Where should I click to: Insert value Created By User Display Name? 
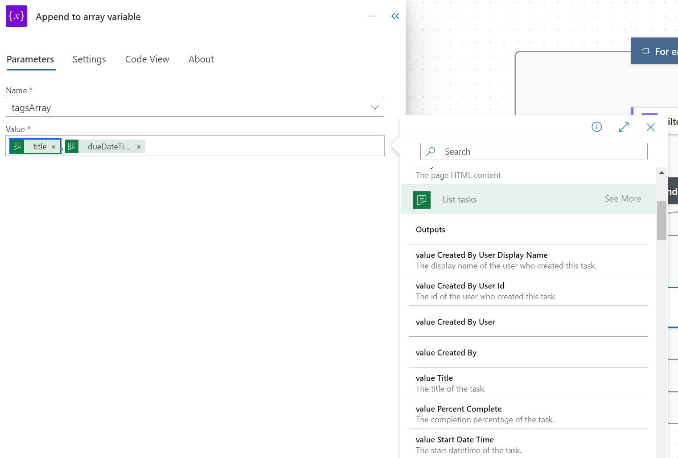point(528,260)
